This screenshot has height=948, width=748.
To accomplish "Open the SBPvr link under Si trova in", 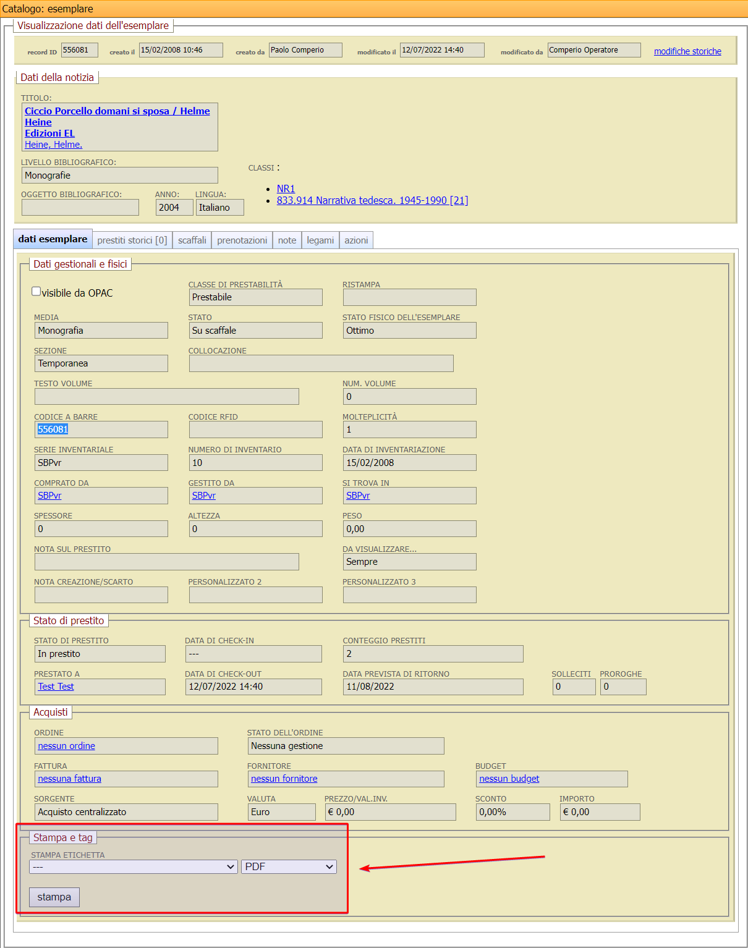I will click(x=358, y=496).
